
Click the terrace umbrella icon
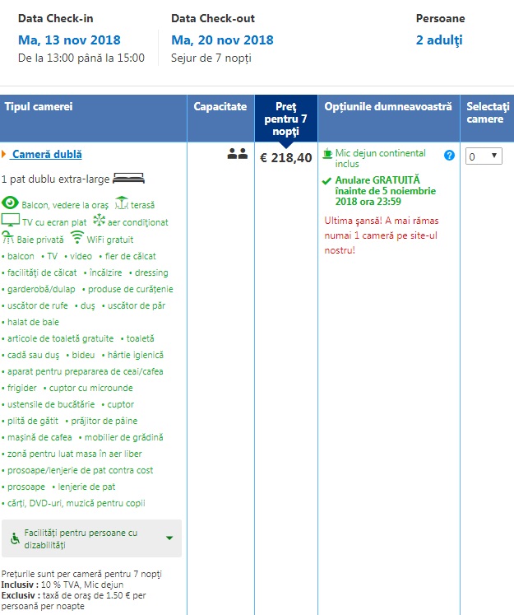123,203
